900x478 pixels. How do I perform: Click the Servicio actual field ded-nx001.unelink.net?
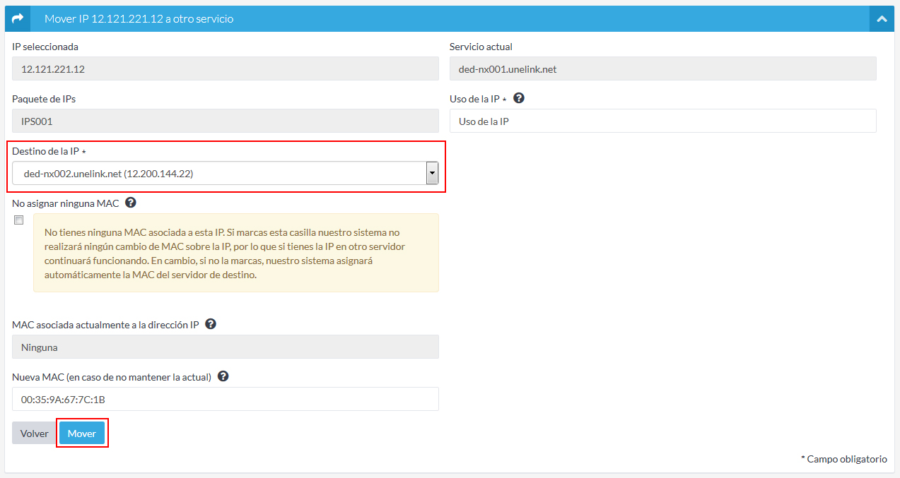[662, 69]
